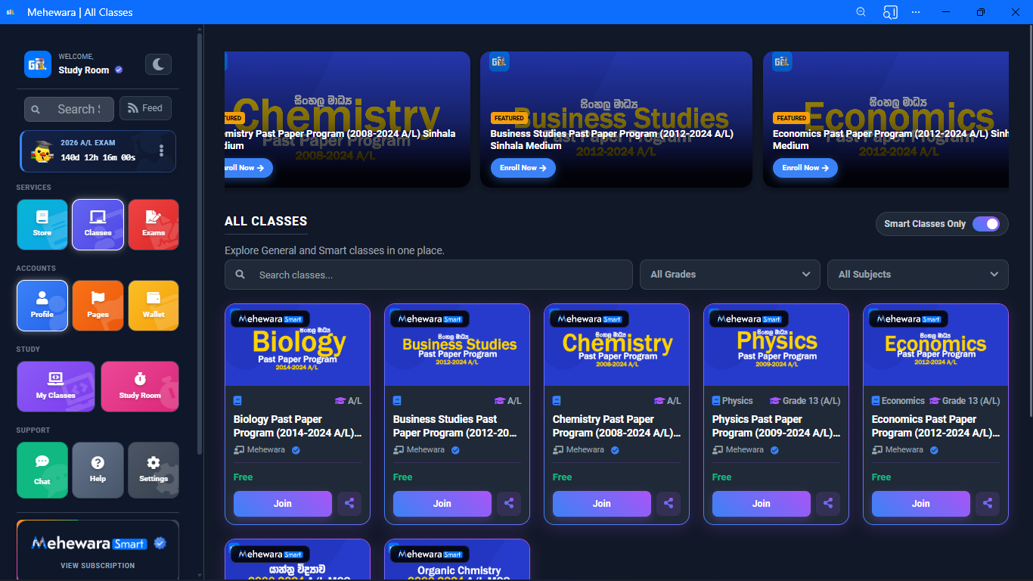
Task: Enroll in featured Economics program
Action: tap(805, 168)
